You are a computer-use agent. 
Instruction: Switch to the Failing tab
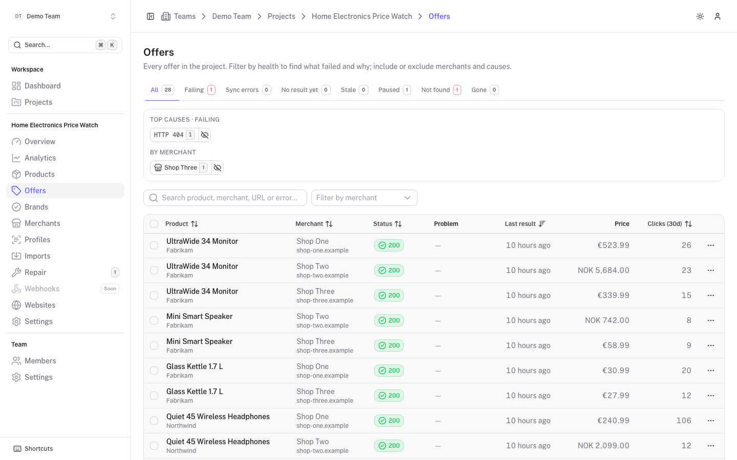[200, 90]
